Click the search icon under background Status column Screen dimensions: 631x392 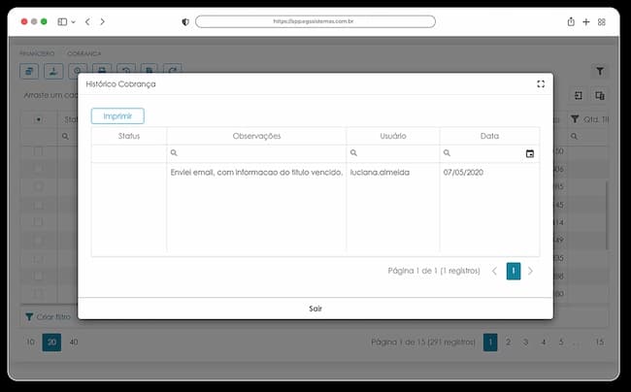coord(65,136)
